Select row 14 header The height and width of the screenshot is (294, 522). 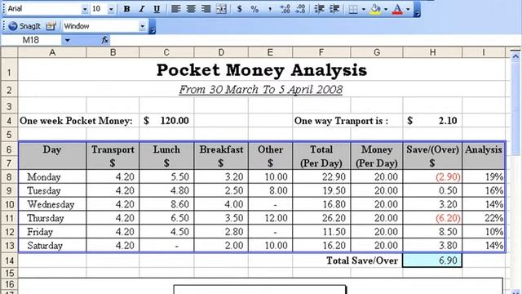point(9,260)
